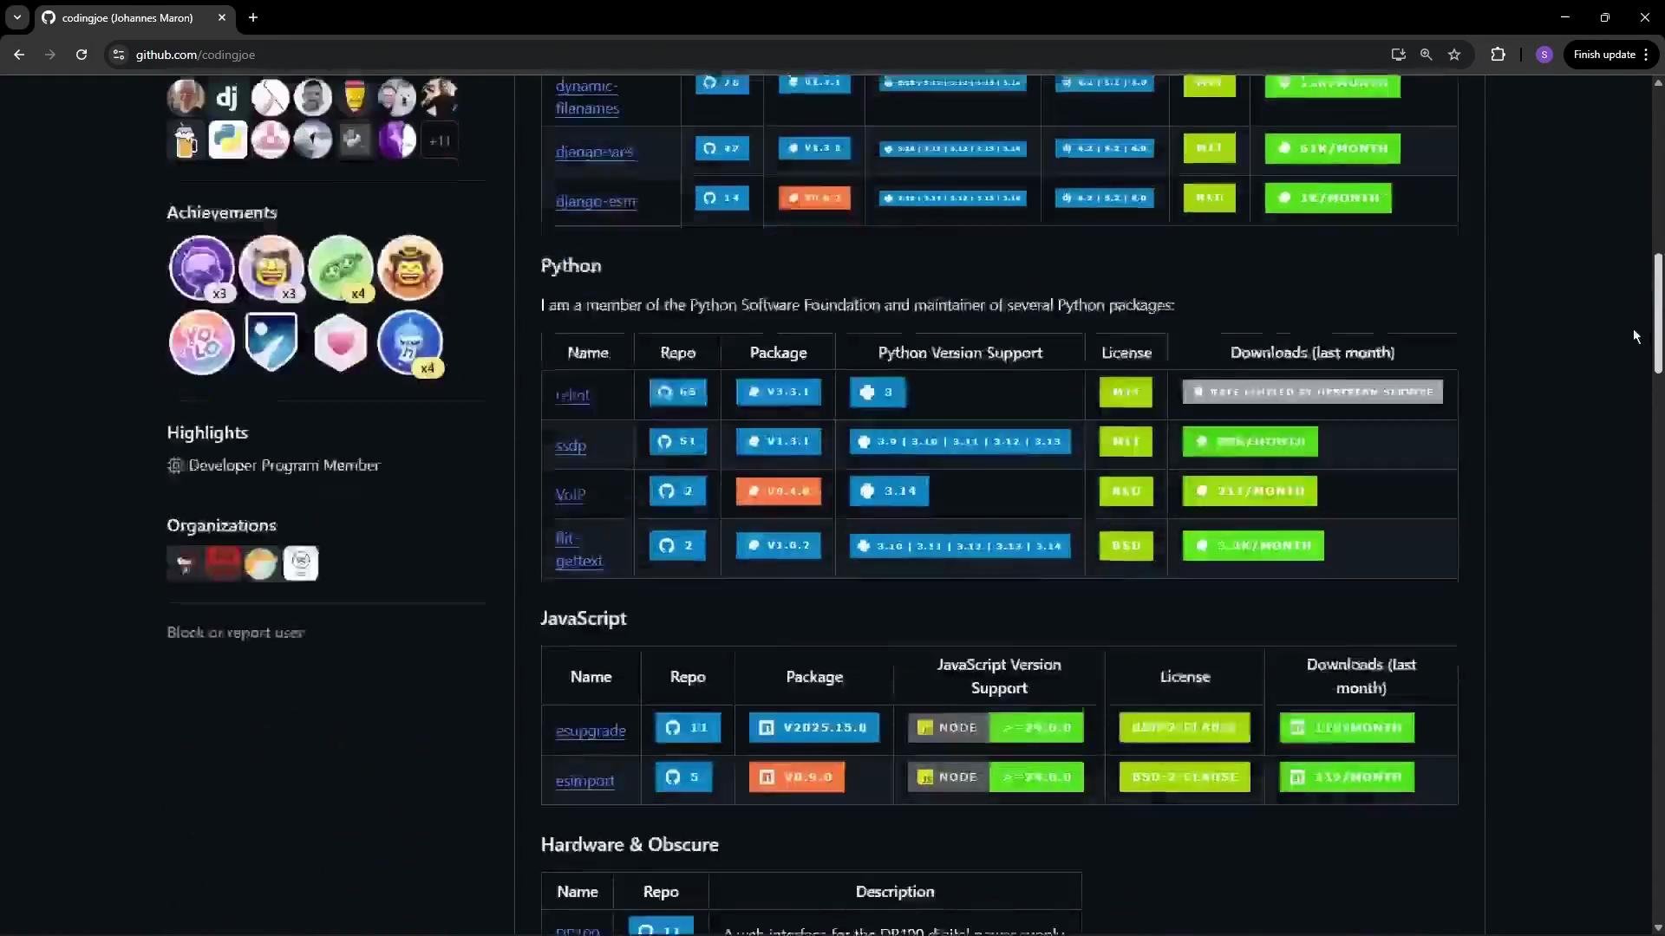Open the VoIP package link
Image resolution: width=1665 pixels, height=936 pixels.
(x=570, y=494)
